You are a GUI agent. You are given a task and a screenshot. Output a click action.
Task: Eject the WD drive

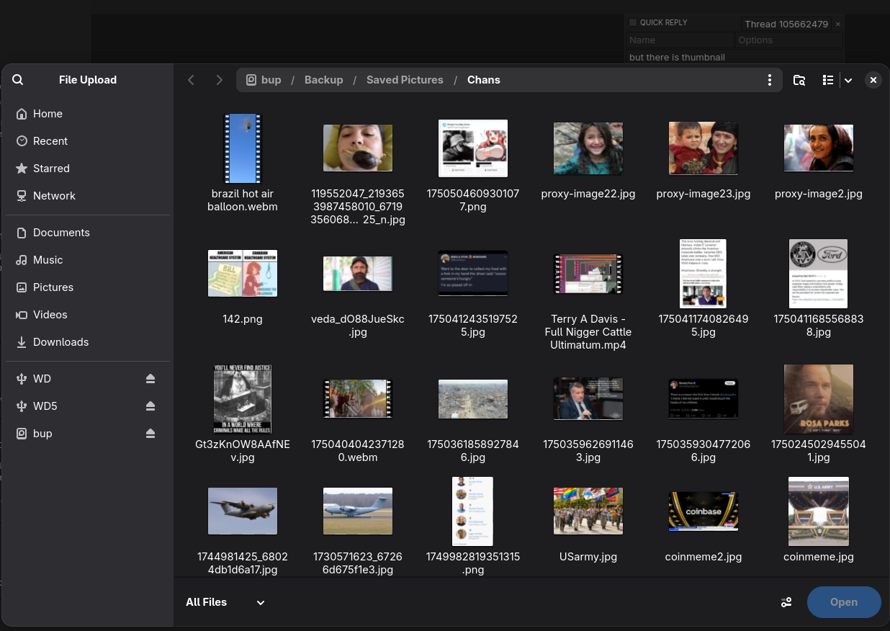(150, 379)
